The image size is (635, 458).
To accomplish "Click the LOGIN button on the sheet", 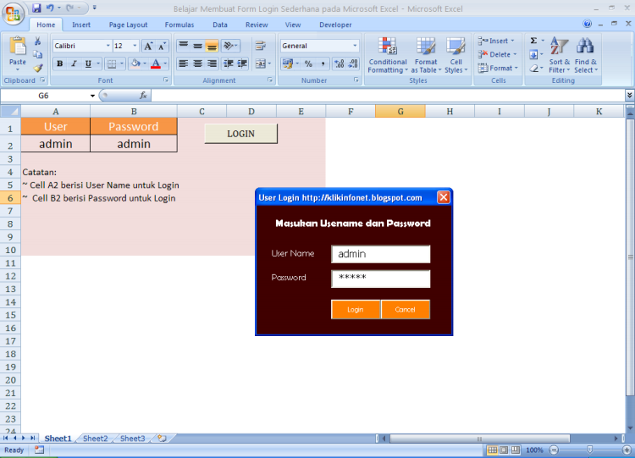I will point(241,134).
